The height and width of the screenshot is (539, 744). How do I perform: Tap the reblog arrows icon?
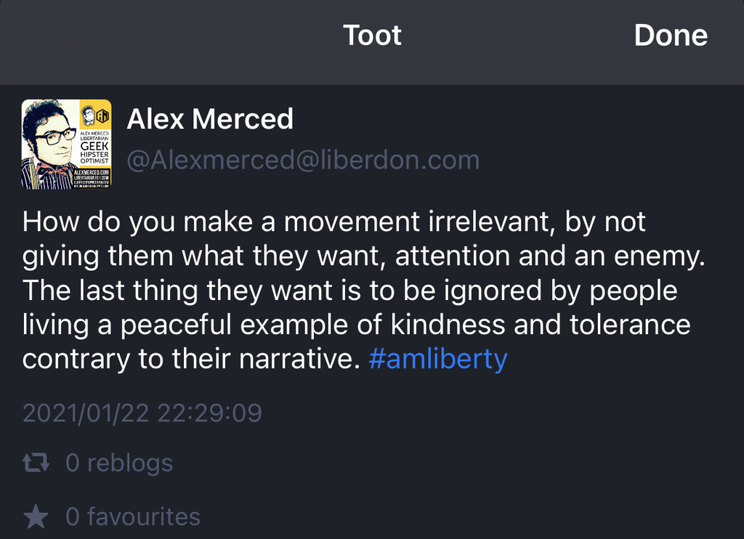(36, 463)
